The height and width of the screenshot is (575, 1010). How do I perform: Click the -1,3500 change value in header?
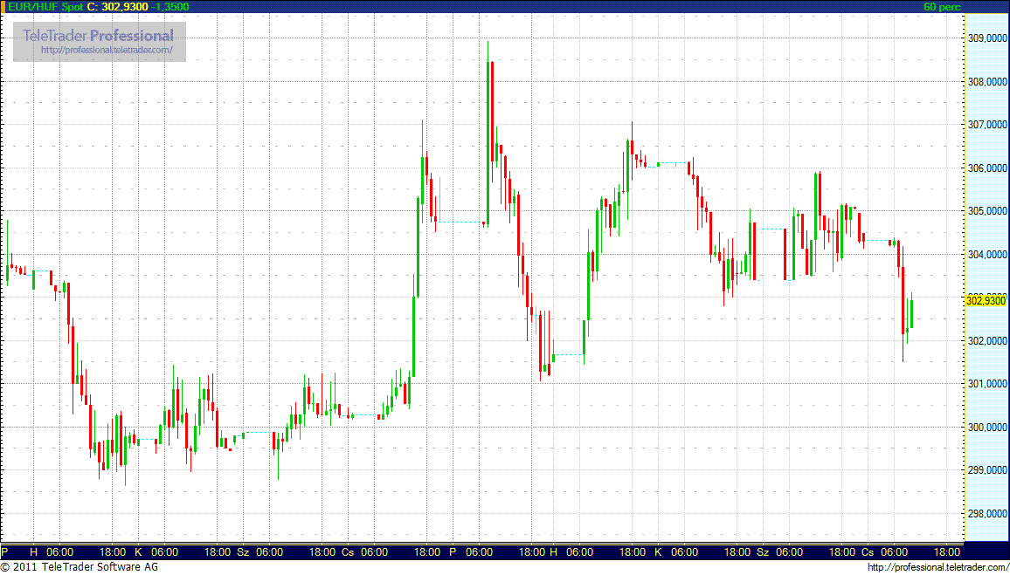coord(170,6)
